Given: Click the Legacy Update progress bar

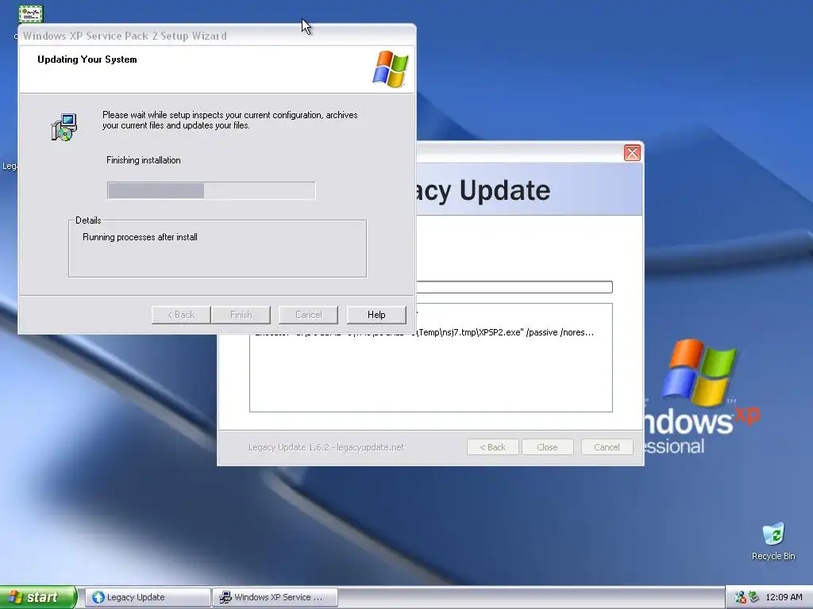Looking at the screenshot, I should pyautogui.click(x=514, y=287).
